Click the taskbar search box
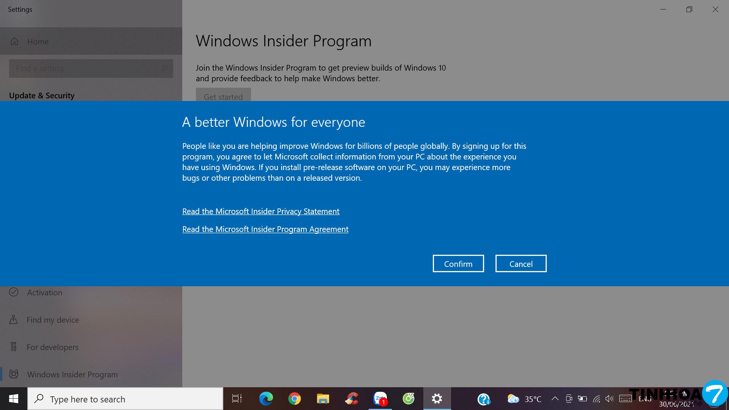 tap(125, 399)
